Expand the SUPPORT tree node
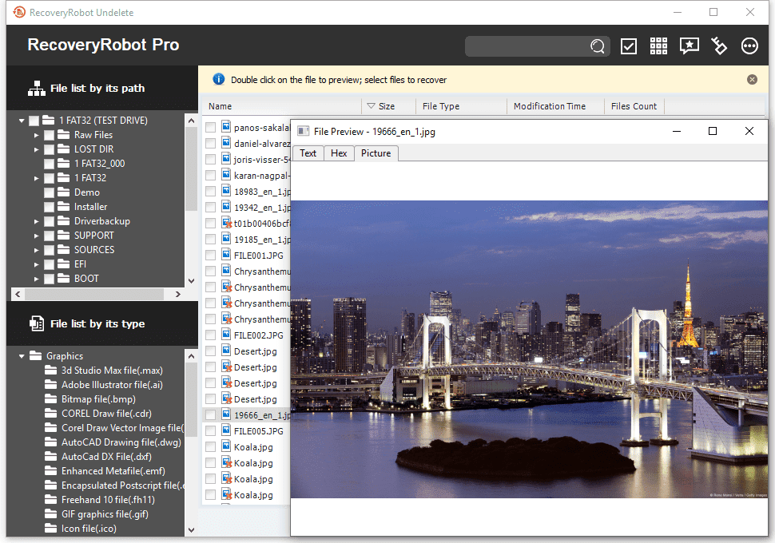 [36, 236]
